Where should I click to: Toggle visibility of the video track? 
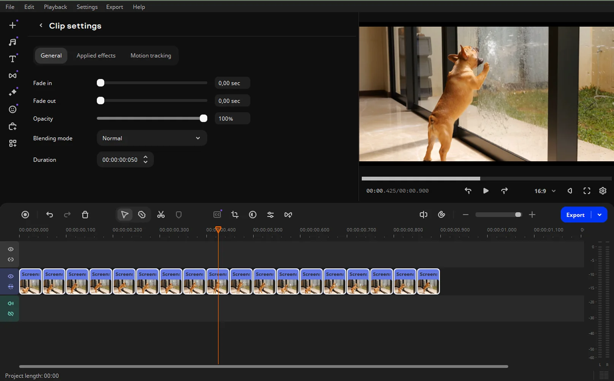11,276
